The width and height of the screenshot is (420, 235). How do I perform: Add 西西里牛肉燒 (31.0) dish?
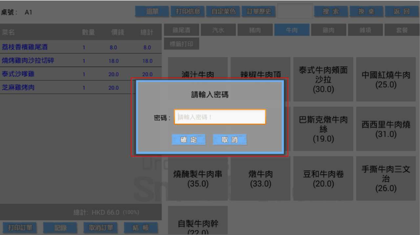click(x=386, y=129)
